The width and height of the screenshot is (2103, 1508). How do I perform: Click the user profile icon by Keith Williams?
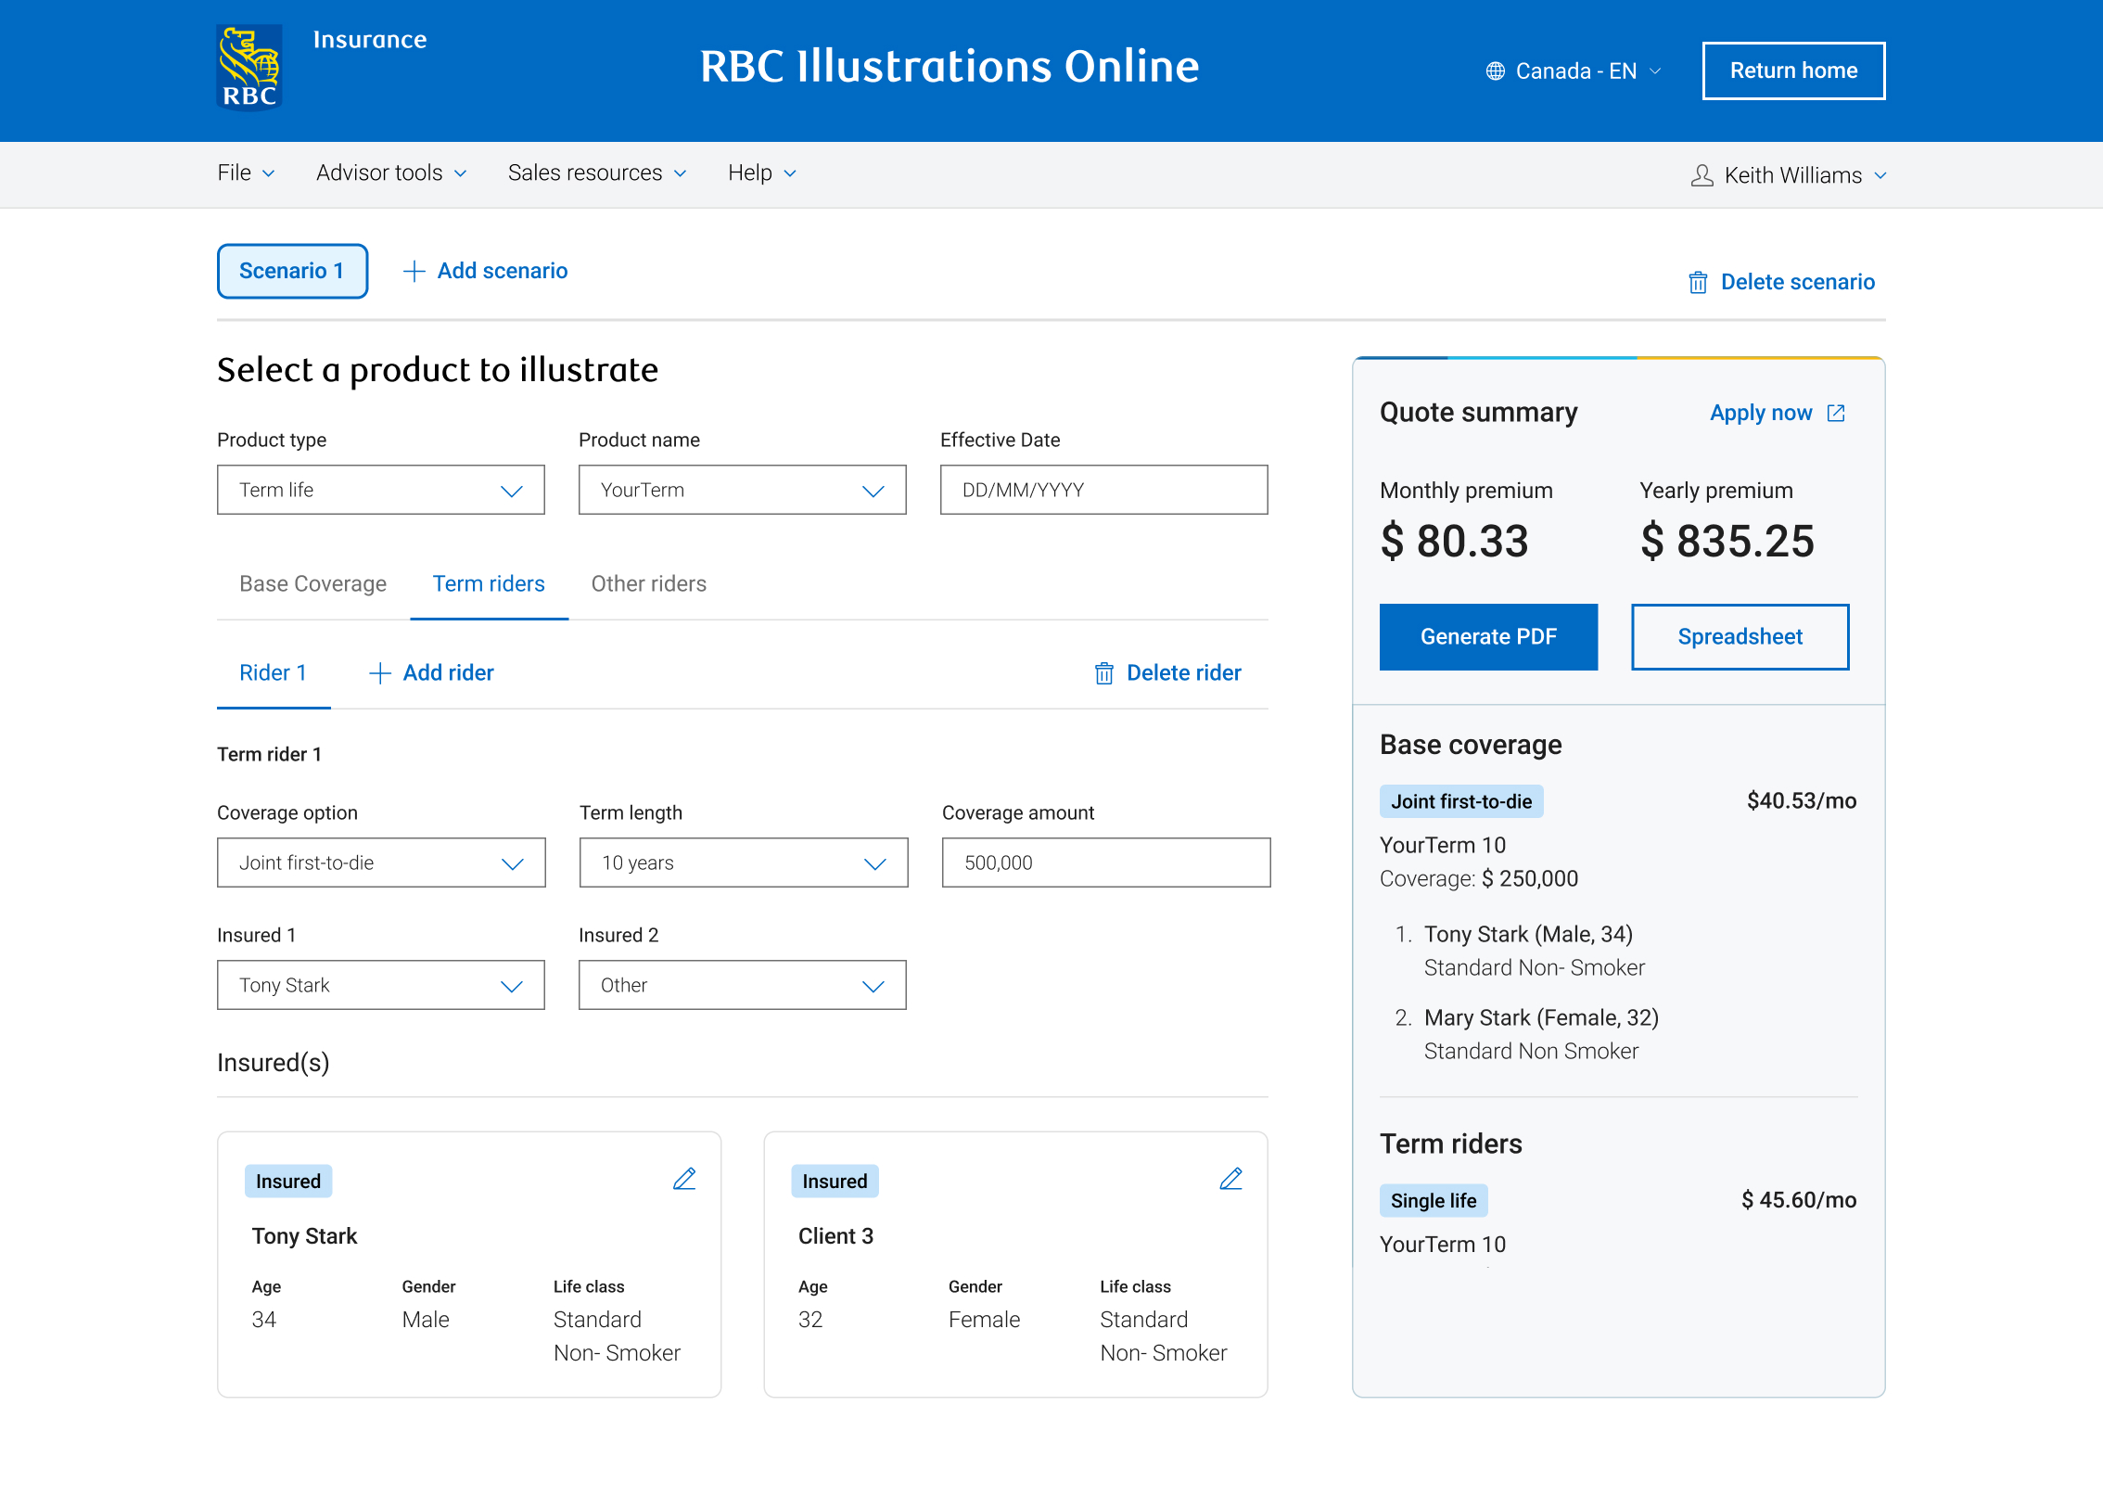tap(1702, 175)
